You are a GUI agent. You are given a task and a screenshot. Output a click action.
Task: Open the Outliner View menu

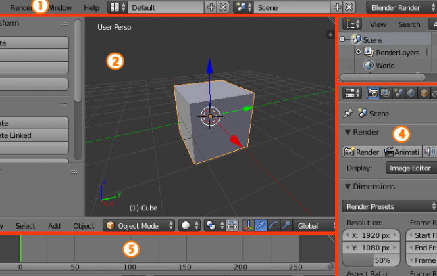tap(378, 24)
